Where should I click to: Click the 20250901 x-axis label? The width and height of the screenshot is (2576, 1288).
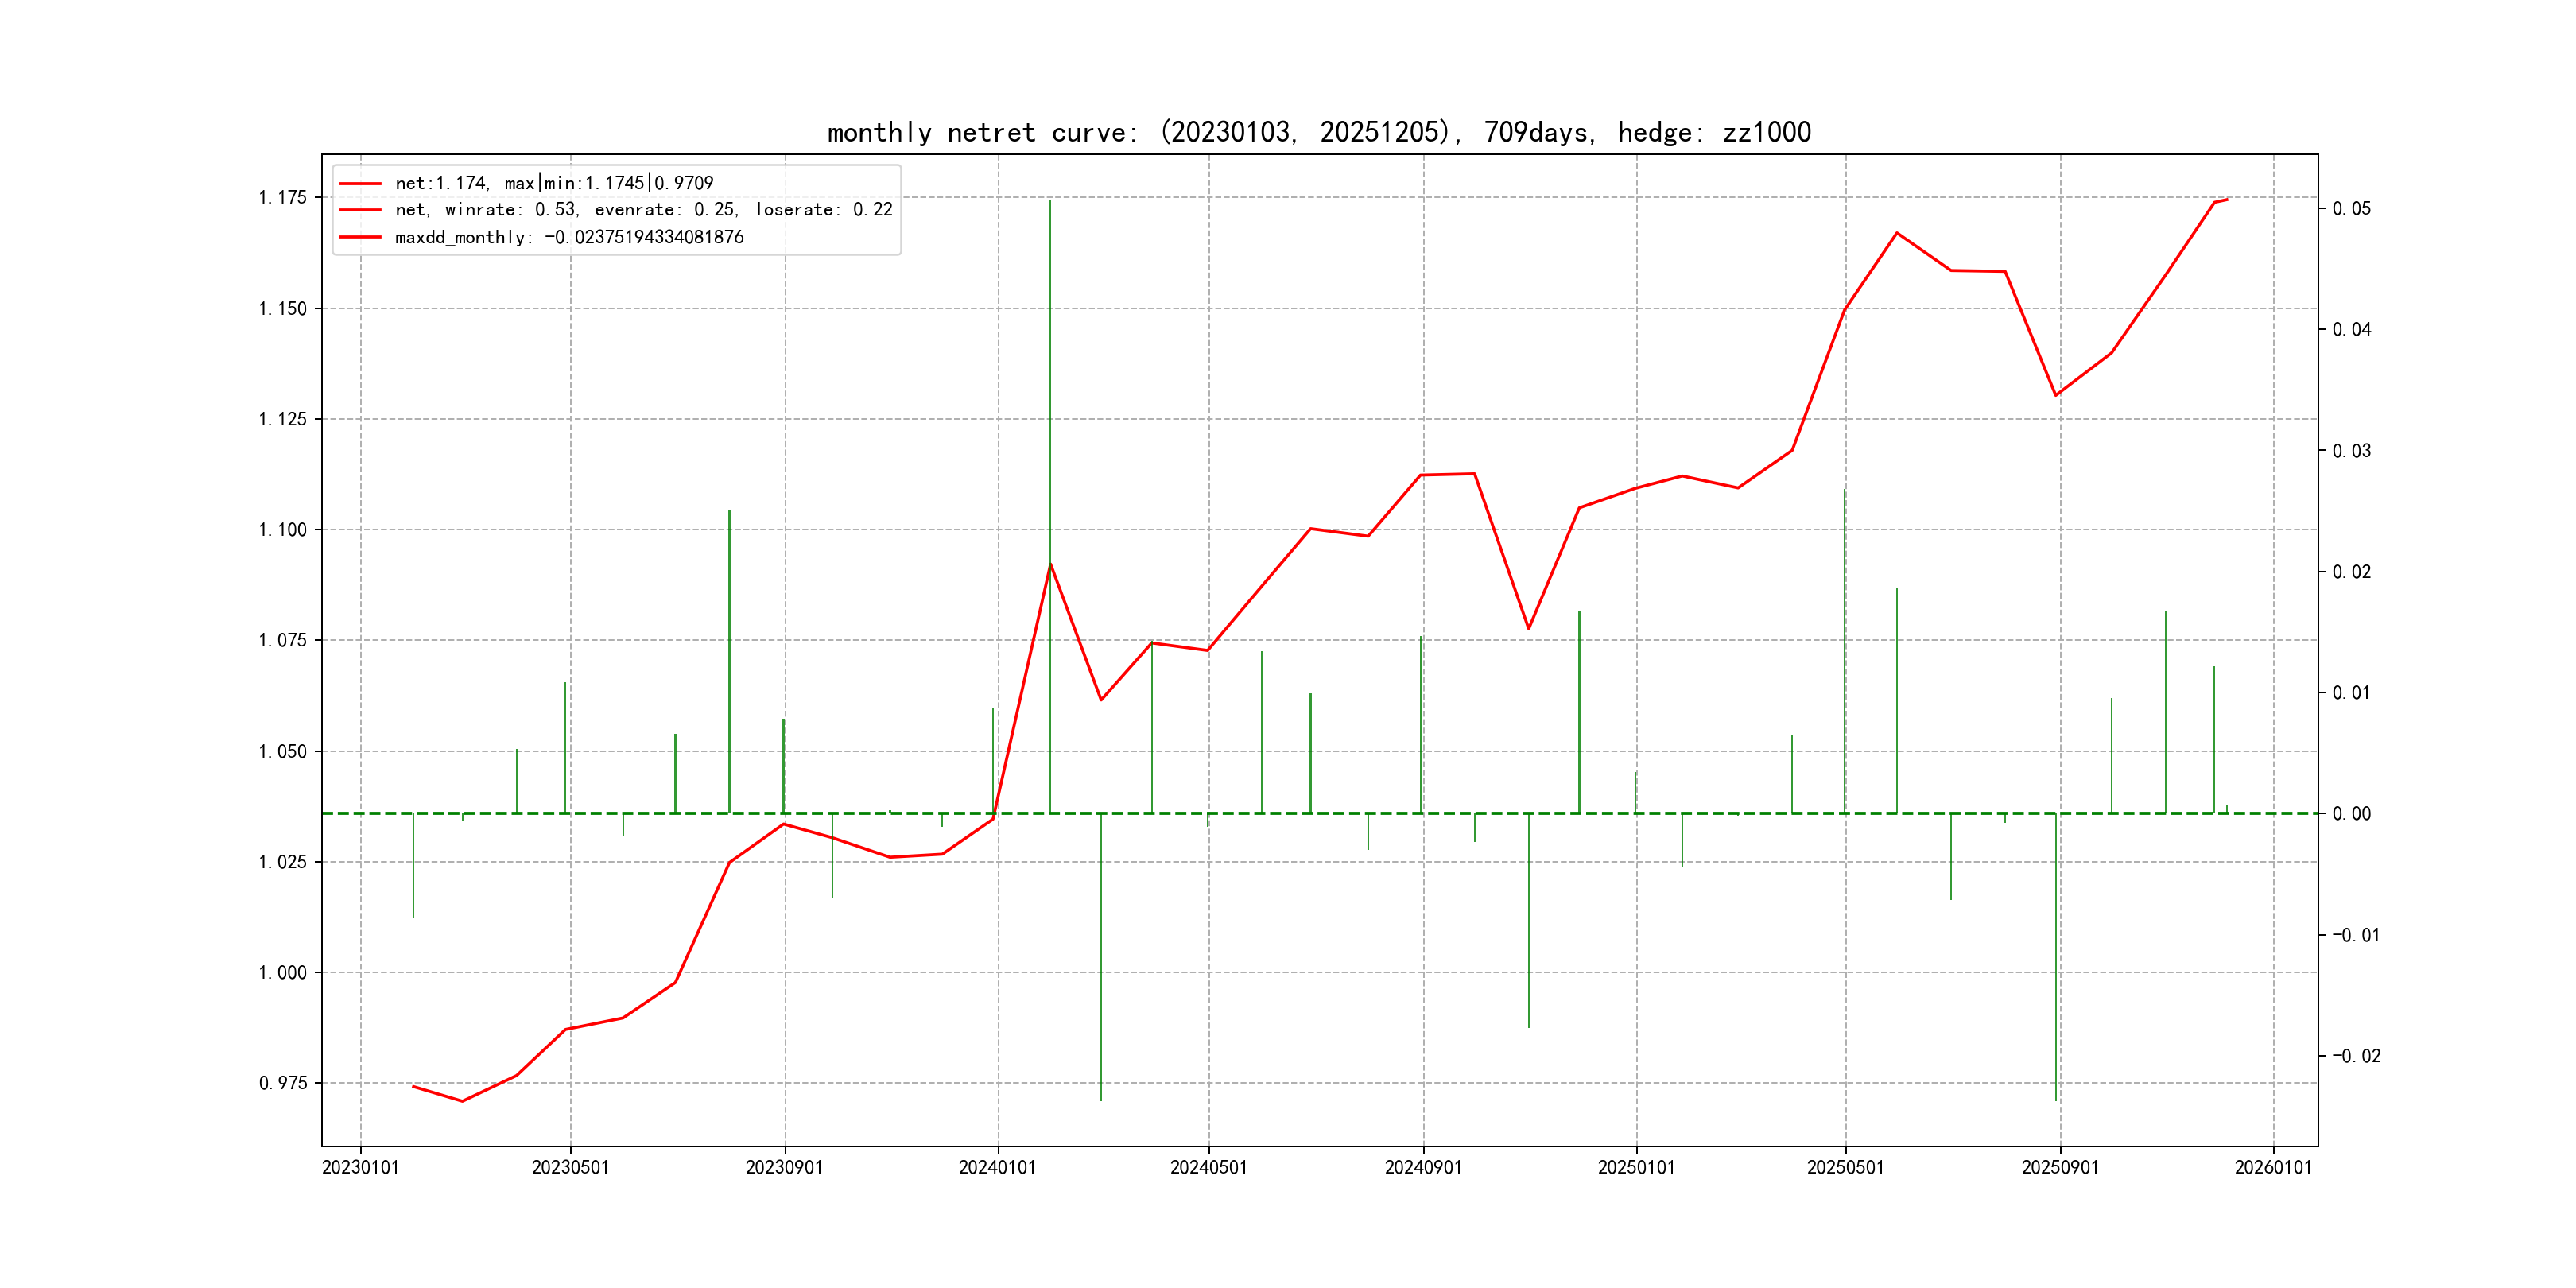click(x=2060, y=1168)
